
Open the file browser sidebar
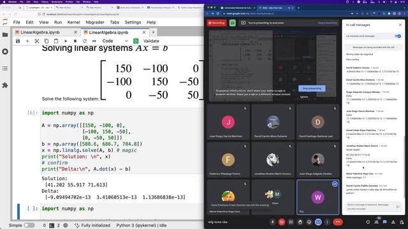point(5,34)
